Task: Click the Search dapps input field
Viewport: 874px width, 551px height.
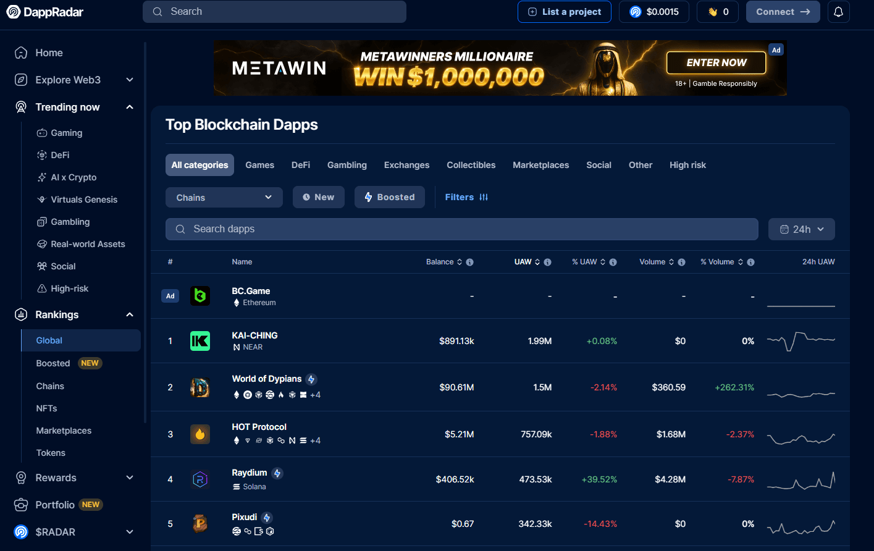Action: [x=461, y=229]
